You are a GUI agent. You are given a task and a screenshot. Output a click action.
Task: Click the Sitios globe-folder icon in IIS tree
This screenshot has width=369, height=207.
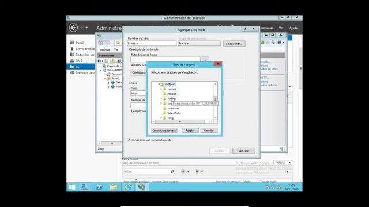click(x=108, y=78)
